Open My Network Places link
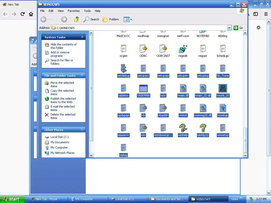Image resolution: width=271 pixels, height=203 pixels. [62, 153]
